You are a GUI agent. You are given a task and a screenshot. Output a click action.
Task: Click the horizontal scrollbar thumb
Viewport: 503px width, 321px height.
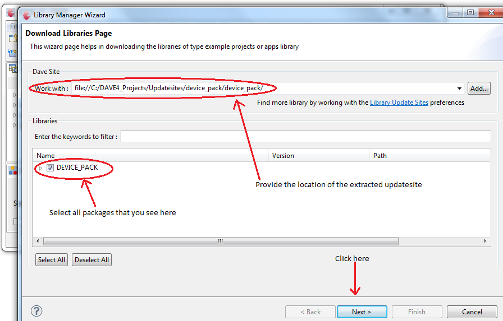tap(221, 241)
